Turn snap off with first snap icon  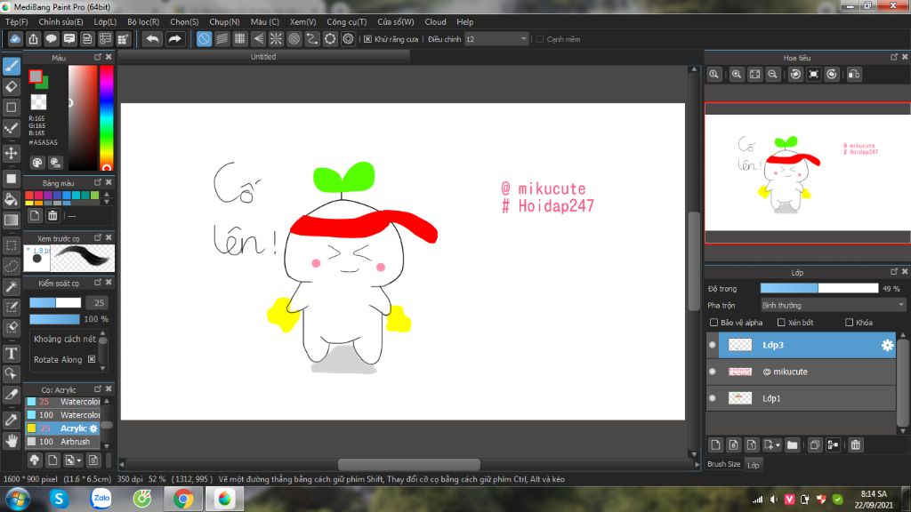204,39
